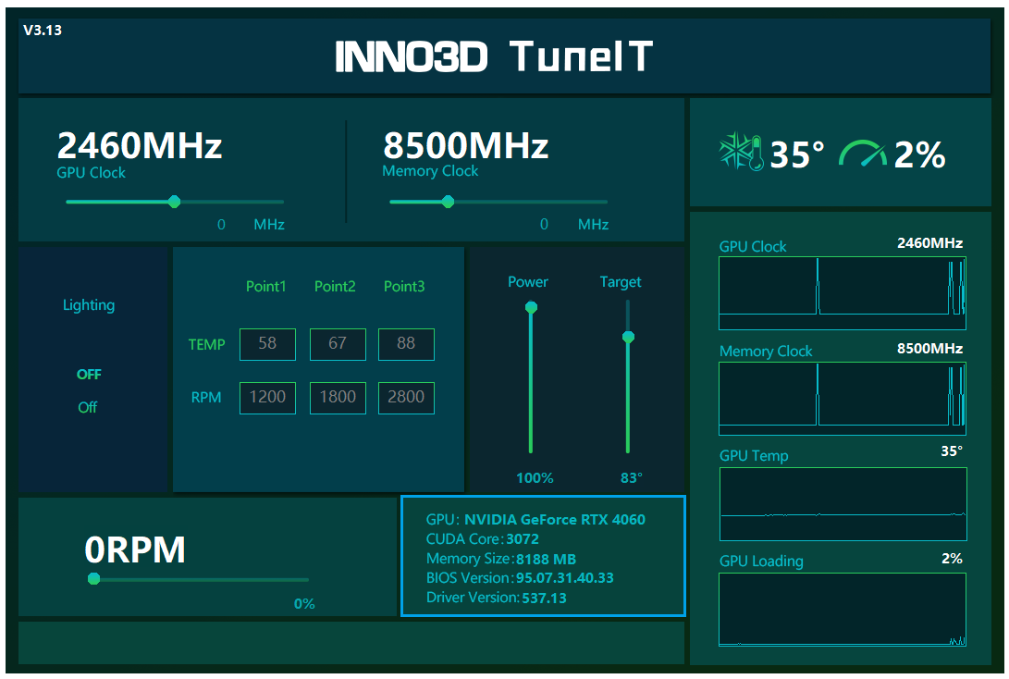Image resolution: width=1009 pixels, height=679 pixels.
Task: Click the Memory Clock monitoring graph
Action: coord(843,399)
